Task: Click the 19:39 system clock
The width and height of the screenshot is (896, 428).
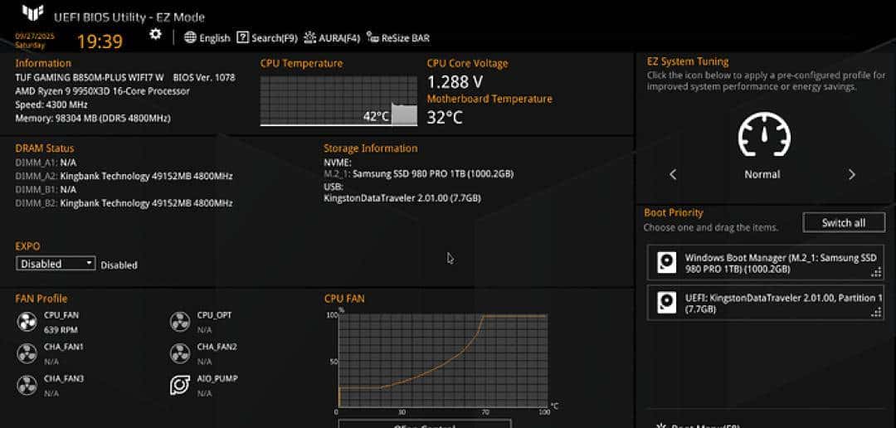Action: [x=100, y=41]
